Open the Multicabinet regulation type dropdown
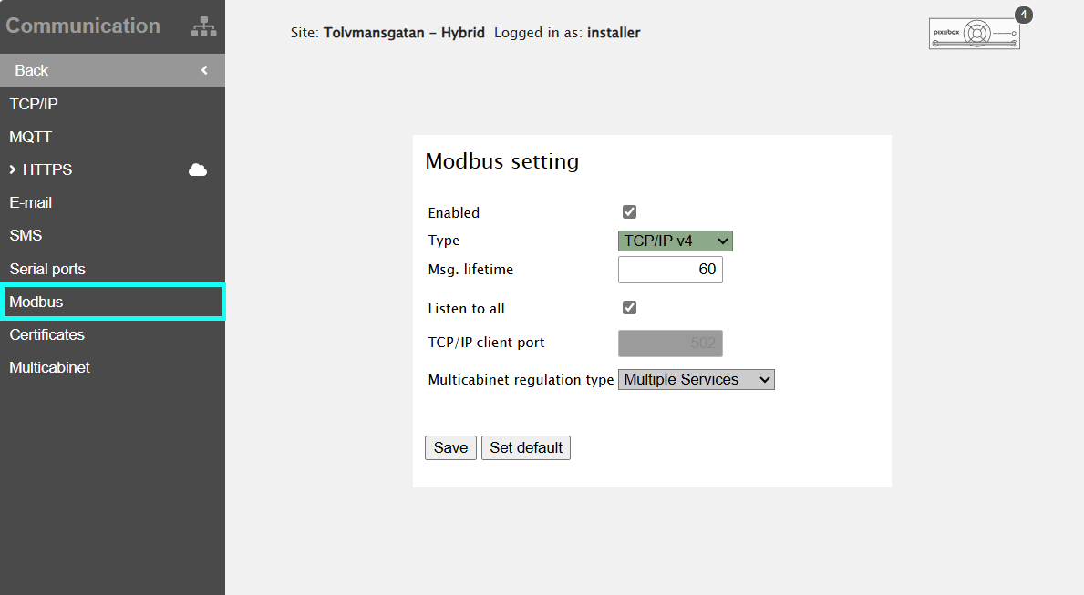Image resolution: width=1084 pixels, height=595 pixels. coord(697,379)
